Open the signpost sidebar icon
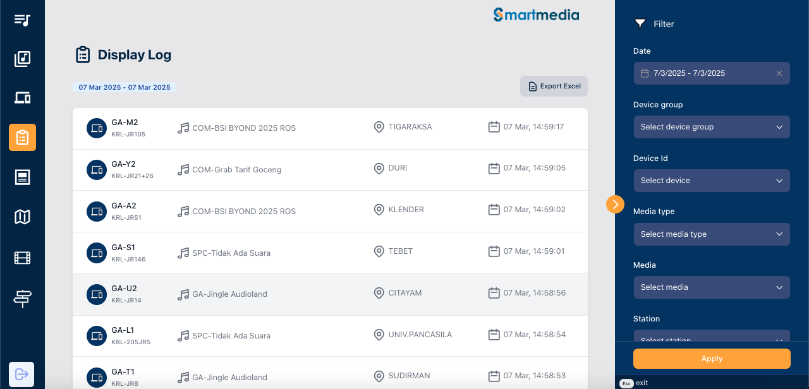The width and height of the screenshot is (809, 389). pos(22,297)
